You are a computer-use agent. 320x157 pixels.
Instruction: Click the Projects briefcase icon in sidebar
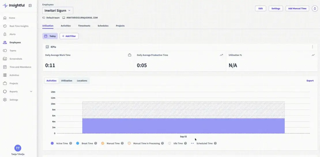pyautogui.click(x=5, y=83)
